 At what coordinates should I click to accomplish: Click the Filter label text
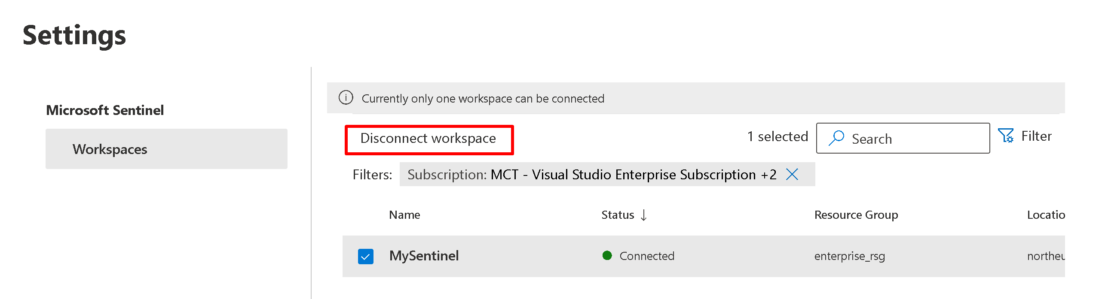pos(1036,136)
